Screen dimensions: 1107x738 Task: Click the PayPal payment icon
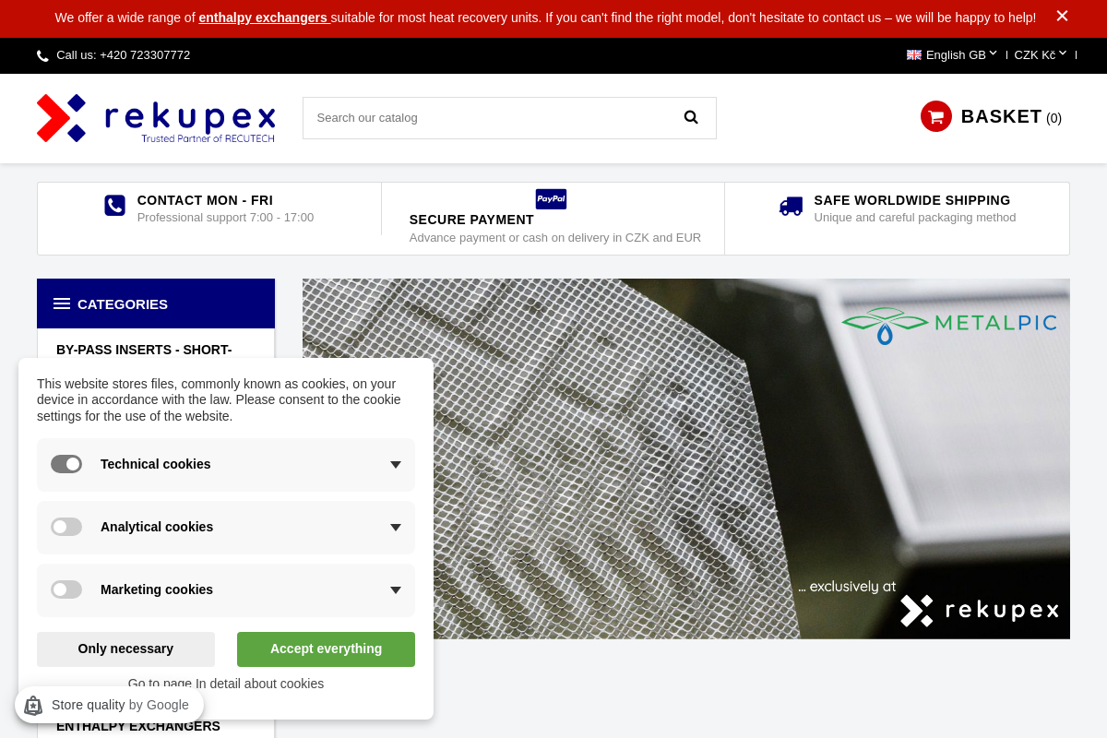tap(551, 198)
